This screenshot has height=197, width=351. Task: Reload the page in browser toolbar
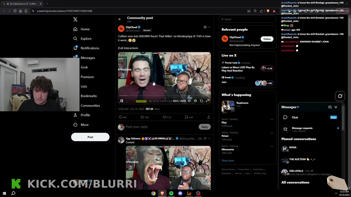[15, 11]
